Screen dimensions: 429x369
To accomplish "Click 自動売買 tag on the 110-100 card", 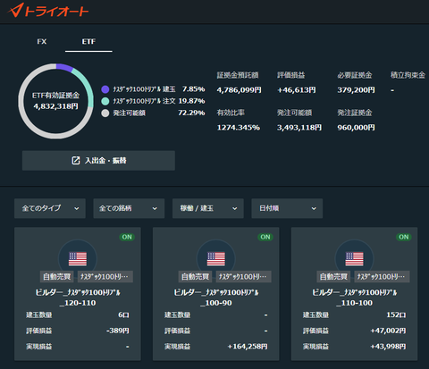I will pos(333,277).
